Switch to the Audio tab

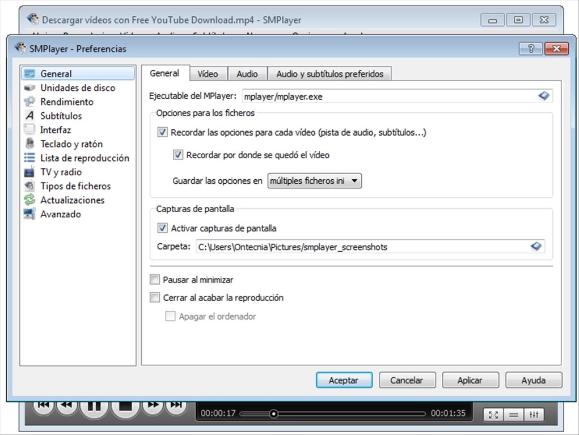(247, 74)
